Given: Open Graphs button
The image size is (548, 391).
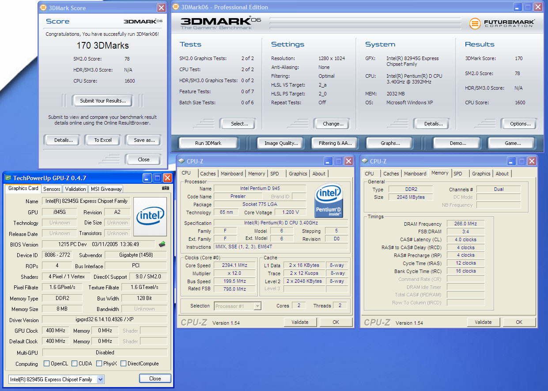Looking at the screenshot, I should pos(390,143).
